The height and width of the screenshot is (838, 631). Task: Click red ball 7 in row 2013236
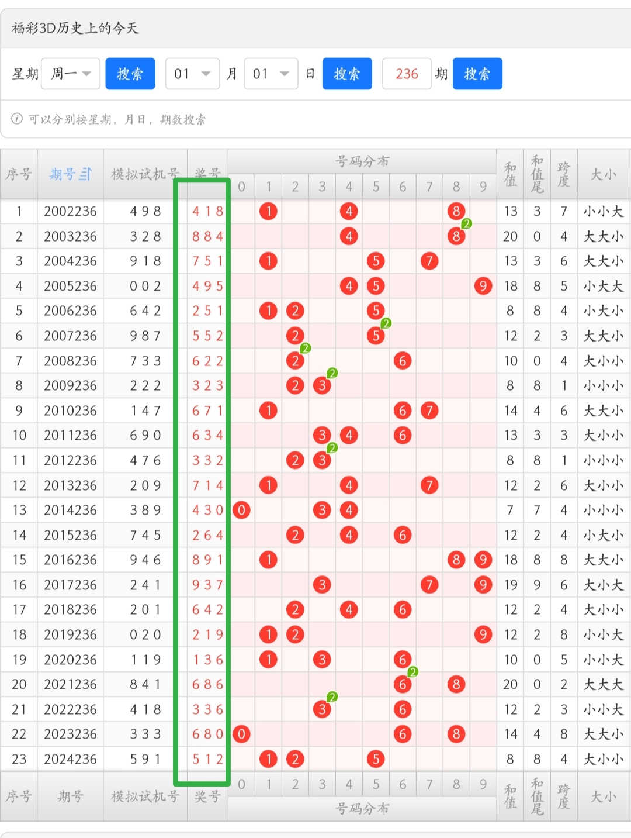click(x=429, y=485)
